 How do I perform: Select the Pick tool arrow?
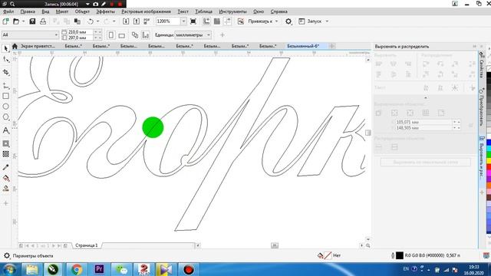tap(5, 48)
